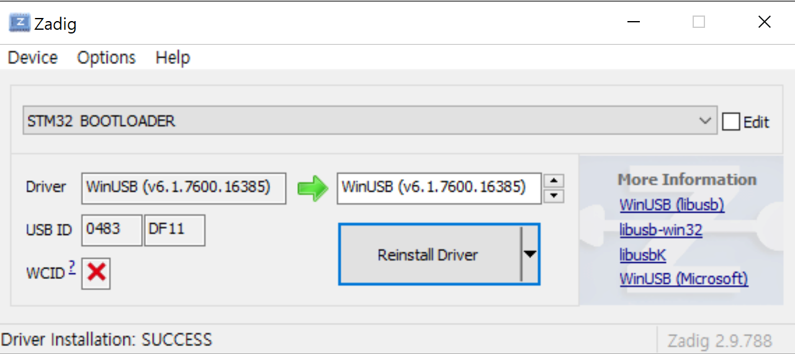Open the WinUSB (libusb) link
Viewport: 795px width, 354px height.
click(x=672, y=205)
